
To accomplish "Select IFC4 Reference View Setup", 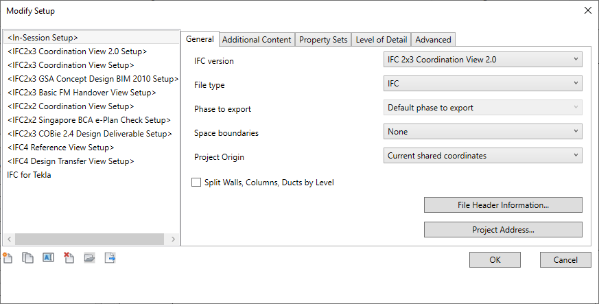I will [x=91, y=148].
